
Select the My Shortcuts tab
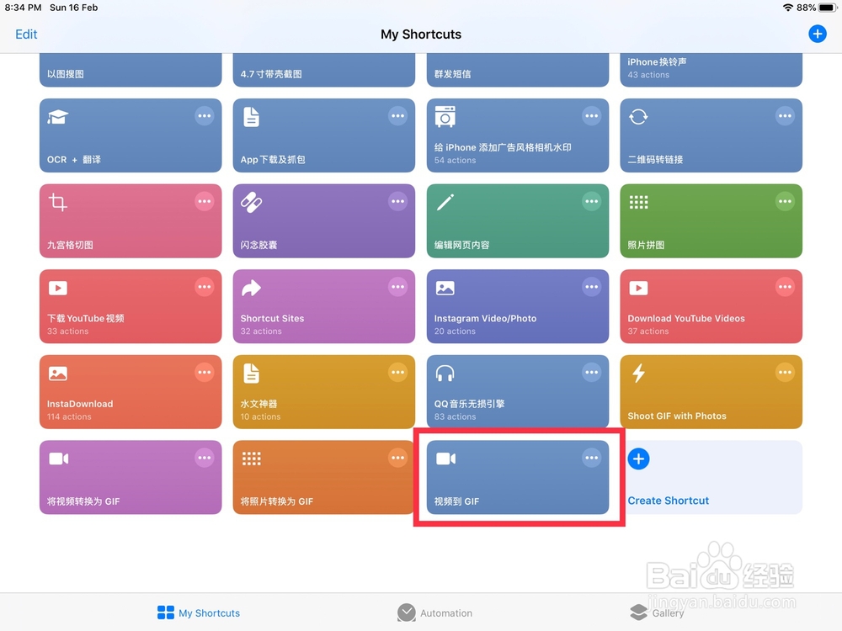click(199, 612)
